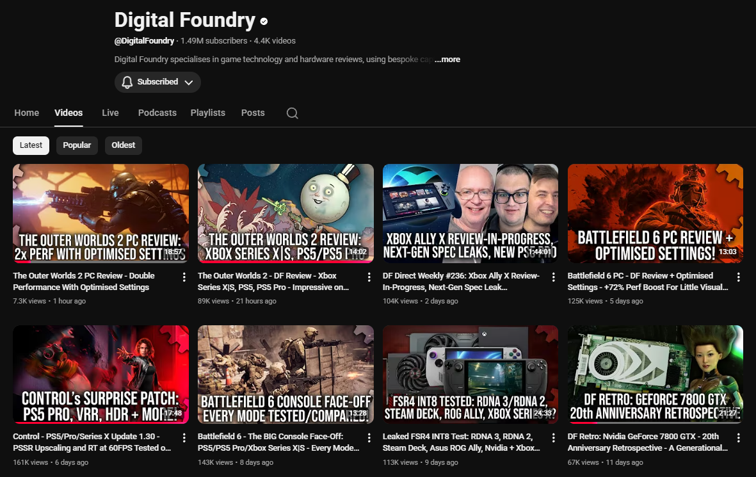Click '104K views • 2 days ago' text
Image resolution: width=756 pixels, height=477 pixels.
coord(421,301)
